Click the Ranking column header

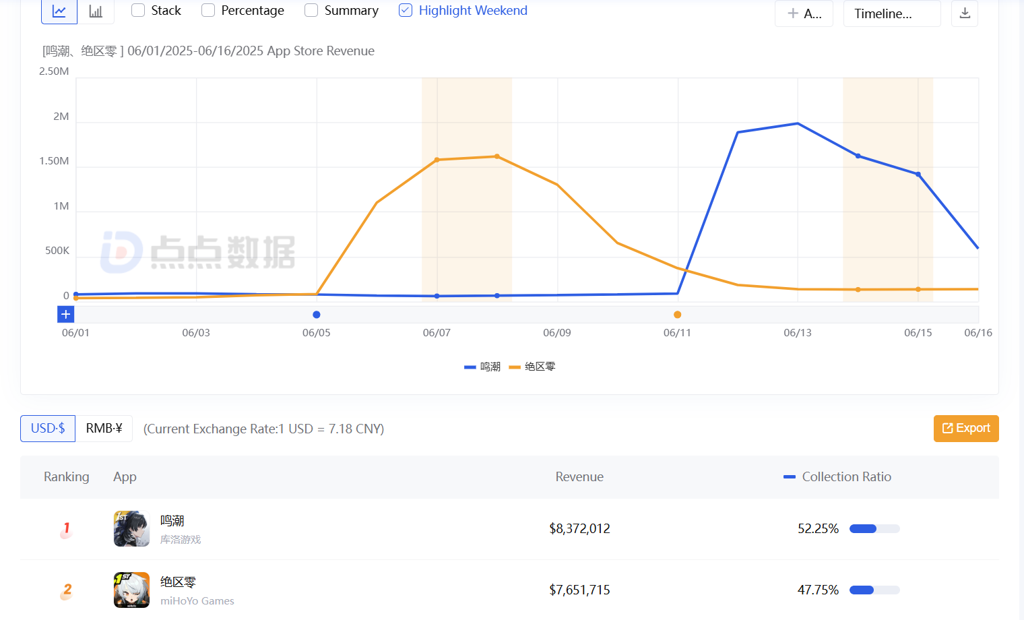click(67, 477)
